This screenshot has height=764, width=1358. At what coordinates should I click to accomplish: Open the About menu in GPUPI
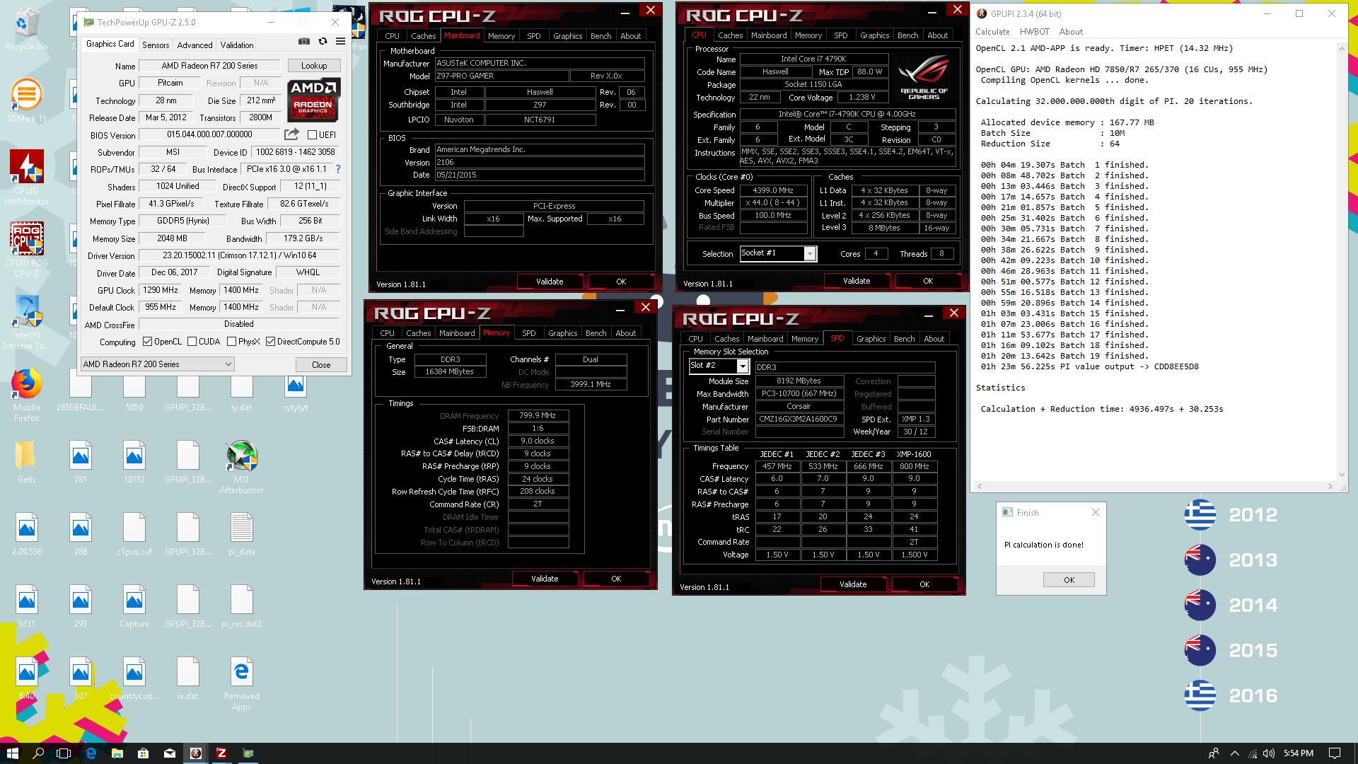tap(1071, 32)
